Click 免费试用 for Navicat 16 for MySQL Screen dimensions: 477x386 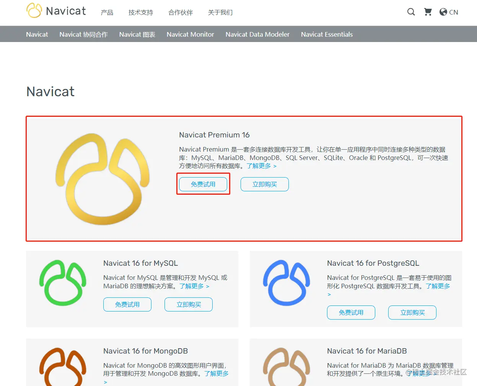pyautogui.click(x=127, y=304)
